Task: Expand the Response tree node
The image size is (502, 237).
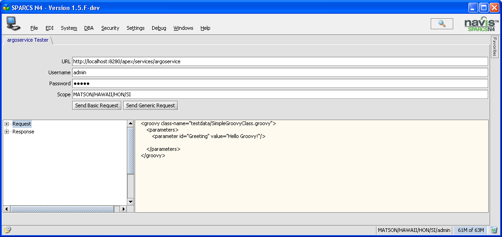Action: [7, 132]
